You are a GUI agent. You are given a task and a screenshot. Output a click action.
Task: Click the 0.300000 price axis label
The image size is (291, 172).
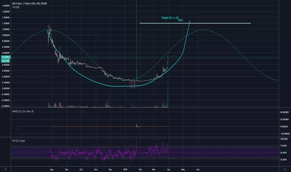[6, 71]
